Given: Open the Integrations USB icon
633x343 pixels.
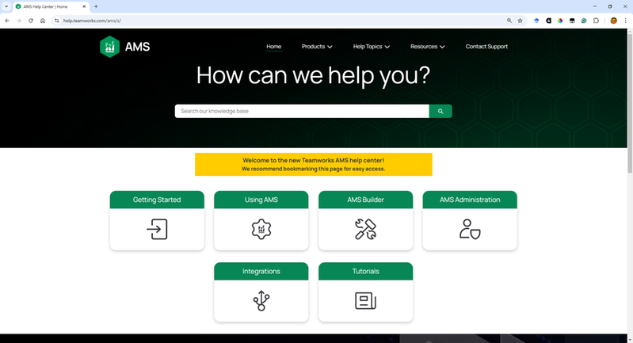Looking at the screenshot, I should 261,301.
